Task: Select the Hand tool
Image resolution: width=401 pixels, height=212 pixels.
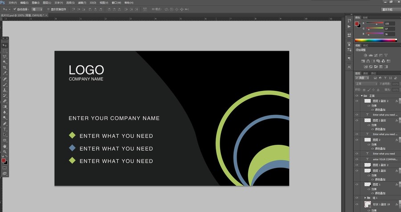Action: [x=4, y=146]
